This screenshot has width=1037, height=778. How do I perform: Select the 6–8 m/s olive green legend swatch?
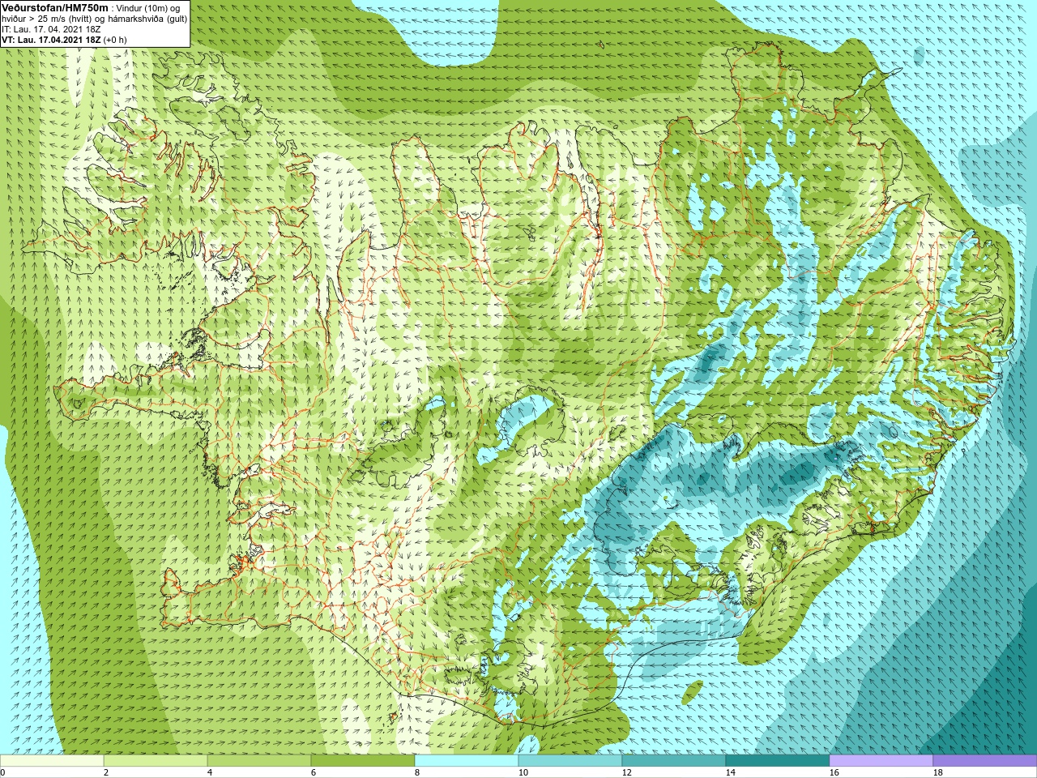click(x=363, y=761)
